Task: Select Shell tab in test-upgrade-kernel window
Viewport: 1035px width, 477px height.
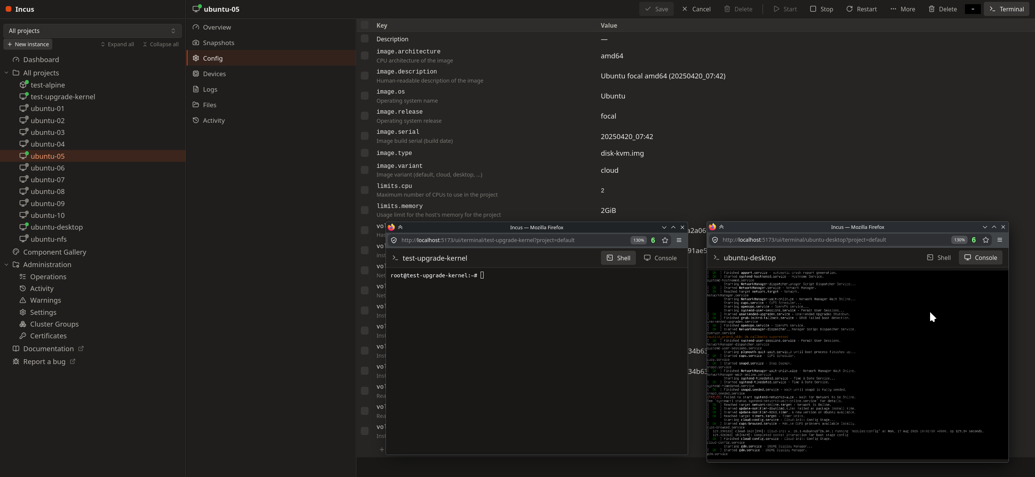Action: pyautogui.click(x=618, y=258)
